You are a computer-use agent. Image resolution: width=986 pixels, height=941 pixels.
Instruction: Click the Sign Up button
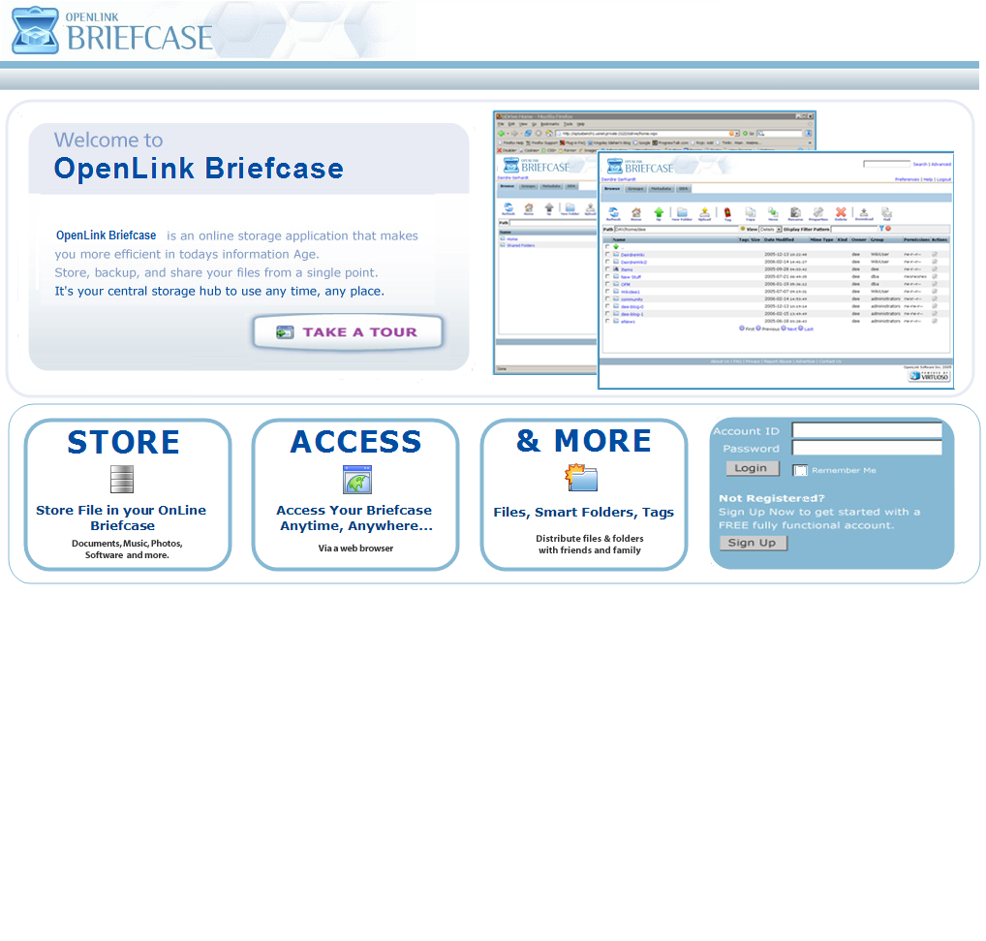tap(753, 543)
